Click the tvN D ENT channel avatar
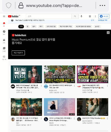 coord(79,87)
